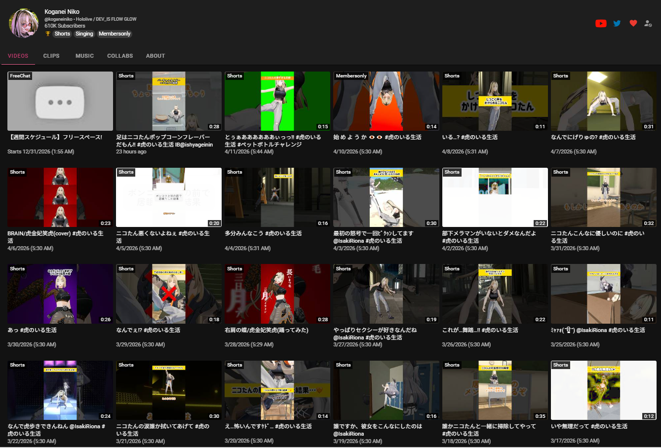Open the 誰ですか、彼女をこんなにしたのは video title
The height and width of the screenshot is (448, 661).
pyautogui.click(x=378, y=430)
